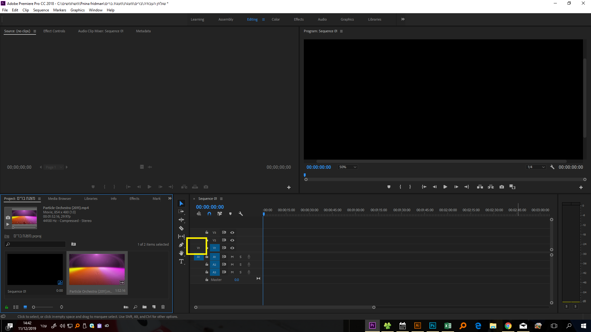Click Export Frame camera in Program monitor
The image size is (591, 332).
(502, 187)
